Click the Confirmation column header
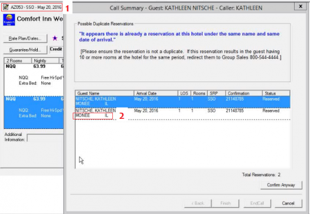 244,93
